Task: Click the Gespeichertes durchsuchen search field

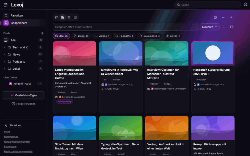Action: (125, 27)
